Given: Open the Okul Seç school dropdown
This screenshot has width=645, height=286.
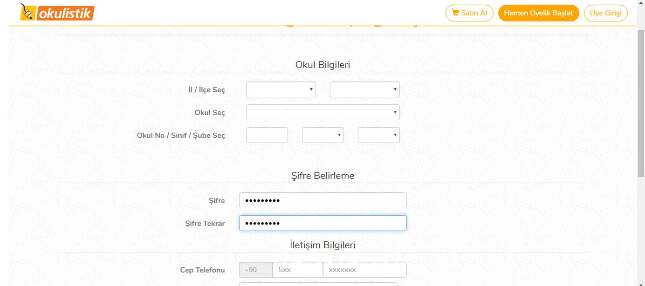Looking at the screenshot, I should pos(322,112).
